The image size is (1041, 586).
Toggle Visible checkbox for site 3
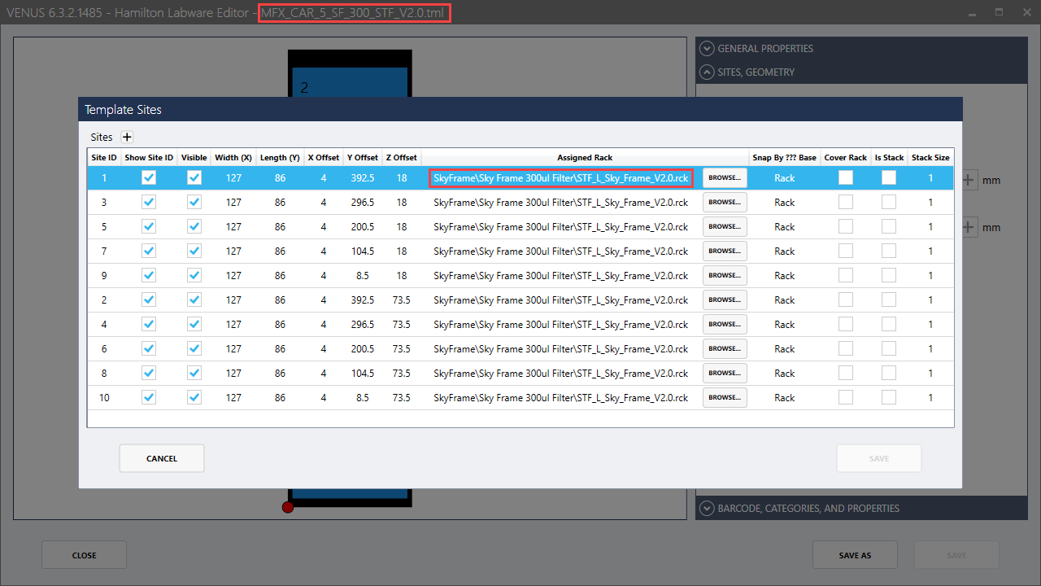[x=194, y=202]
